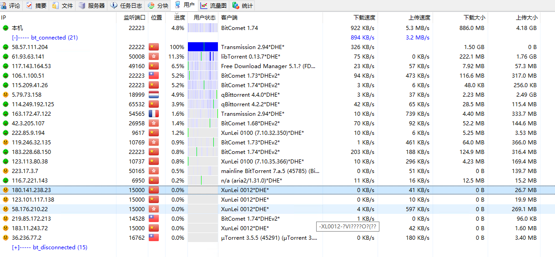Click the Netherlands flag for 5.79.73.158
The image size is (555, 257).
154,95
